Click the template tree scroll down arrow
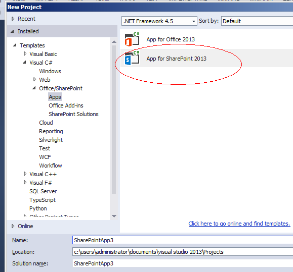Image resolution: width=293 pixels, height=272 pixels. coord(114,216)
